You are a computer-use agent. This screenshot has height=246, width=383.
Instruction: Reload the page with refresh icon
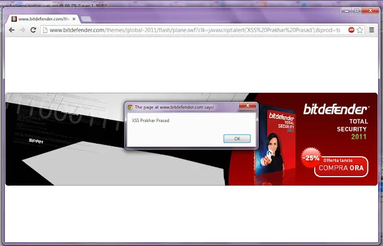point(34,30)
